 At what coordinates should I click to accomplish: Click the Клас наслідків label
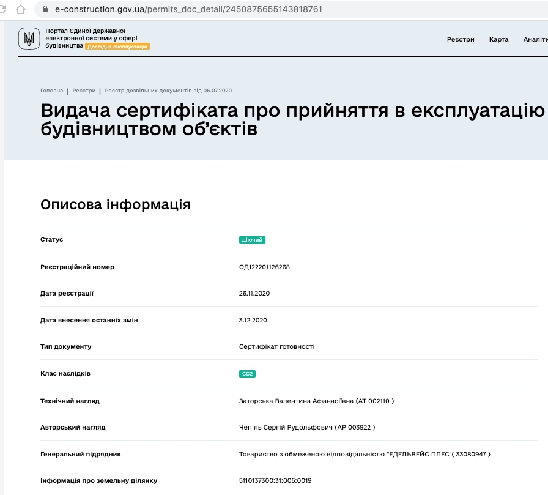(x=65, y=374)
